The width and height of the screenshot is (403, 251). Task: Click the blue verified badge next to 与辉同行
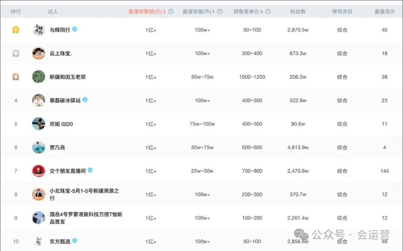(x=74, y=29)
